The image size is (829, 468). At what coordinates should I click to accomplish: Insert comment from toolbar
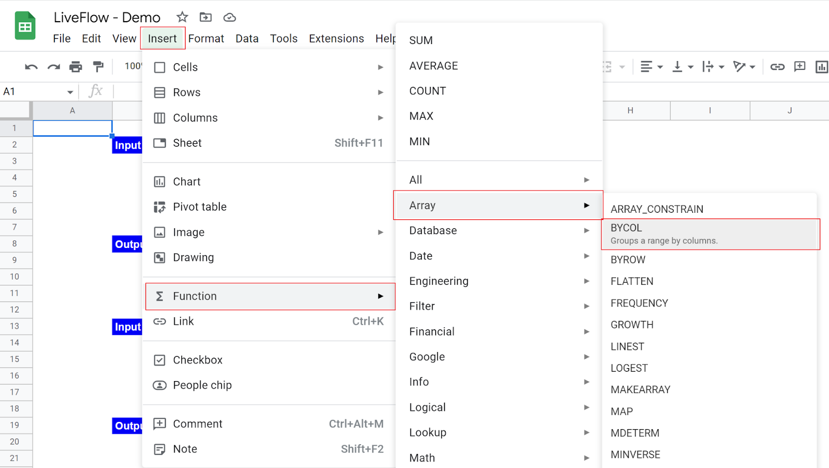click(800, 66)
